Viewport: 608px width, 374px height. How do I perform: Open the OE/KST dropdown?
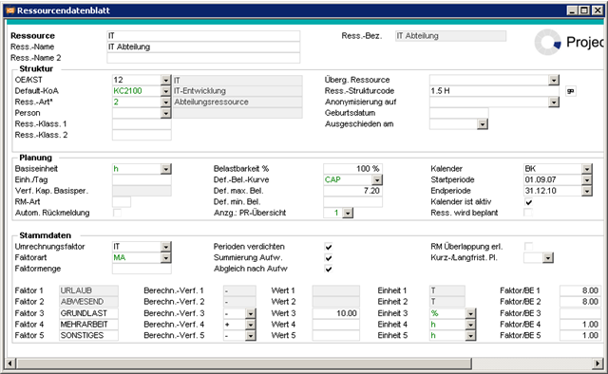click(166, 80)
